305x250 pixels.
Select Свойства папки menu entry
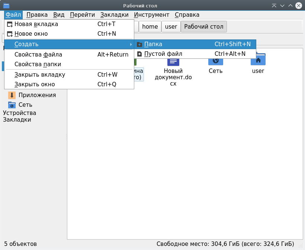pos(38,64)
